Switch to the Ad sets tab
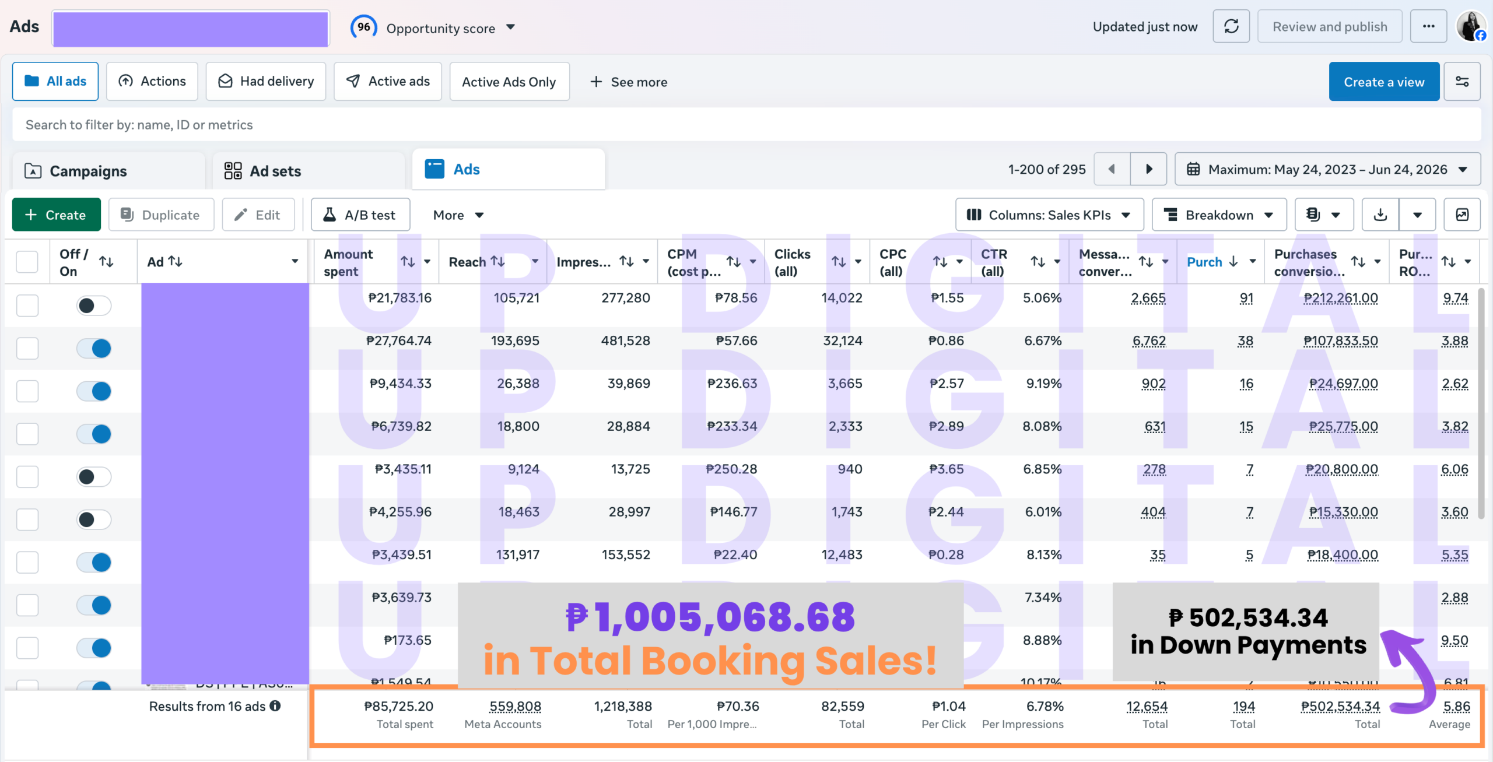This screenshot has width=1493, height=762. (309, 171)
